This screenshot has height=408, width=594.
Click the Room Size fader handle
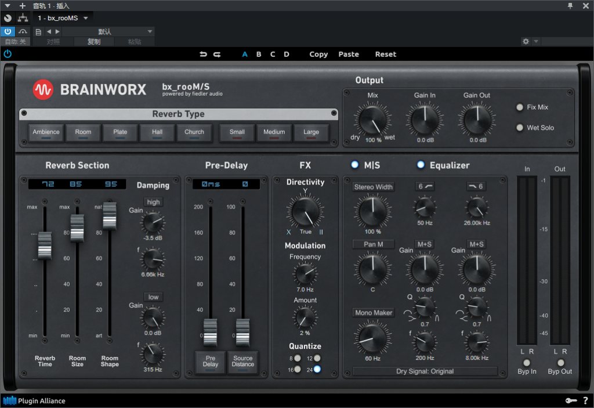click(77, 228)
